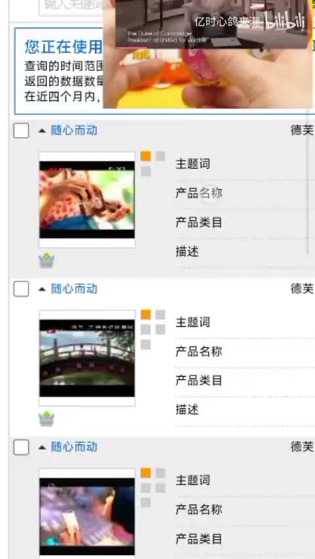Click the bilibili logo on the floating video
The width and height of the screenshot is (315, 559).
point(284,20)
